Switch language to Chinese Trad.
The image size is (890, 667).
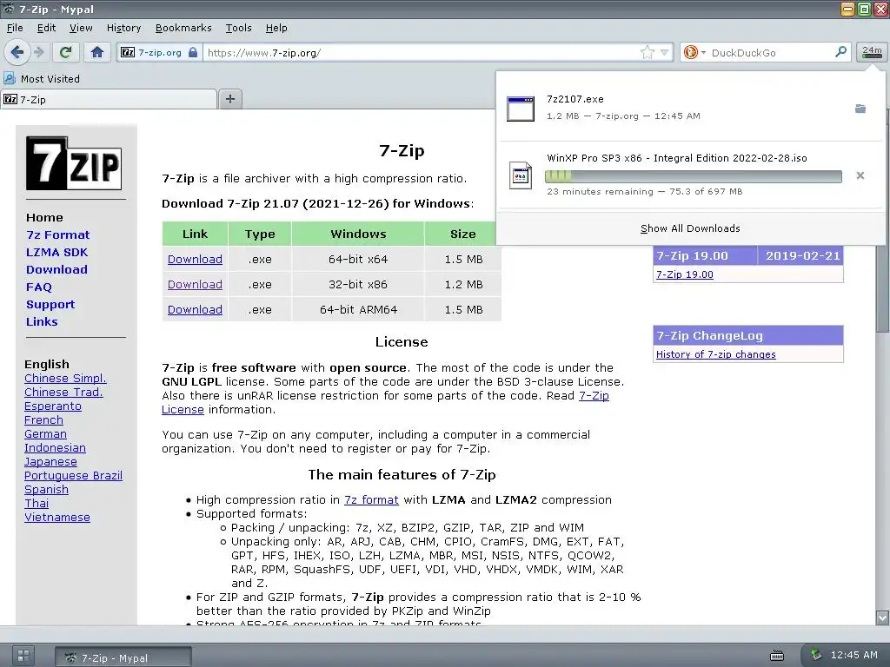tap(63, 392)
